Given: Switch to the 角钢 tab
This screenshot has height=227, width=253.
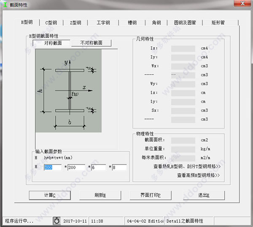Looking at the screenshot, I should tap(156, 23).
